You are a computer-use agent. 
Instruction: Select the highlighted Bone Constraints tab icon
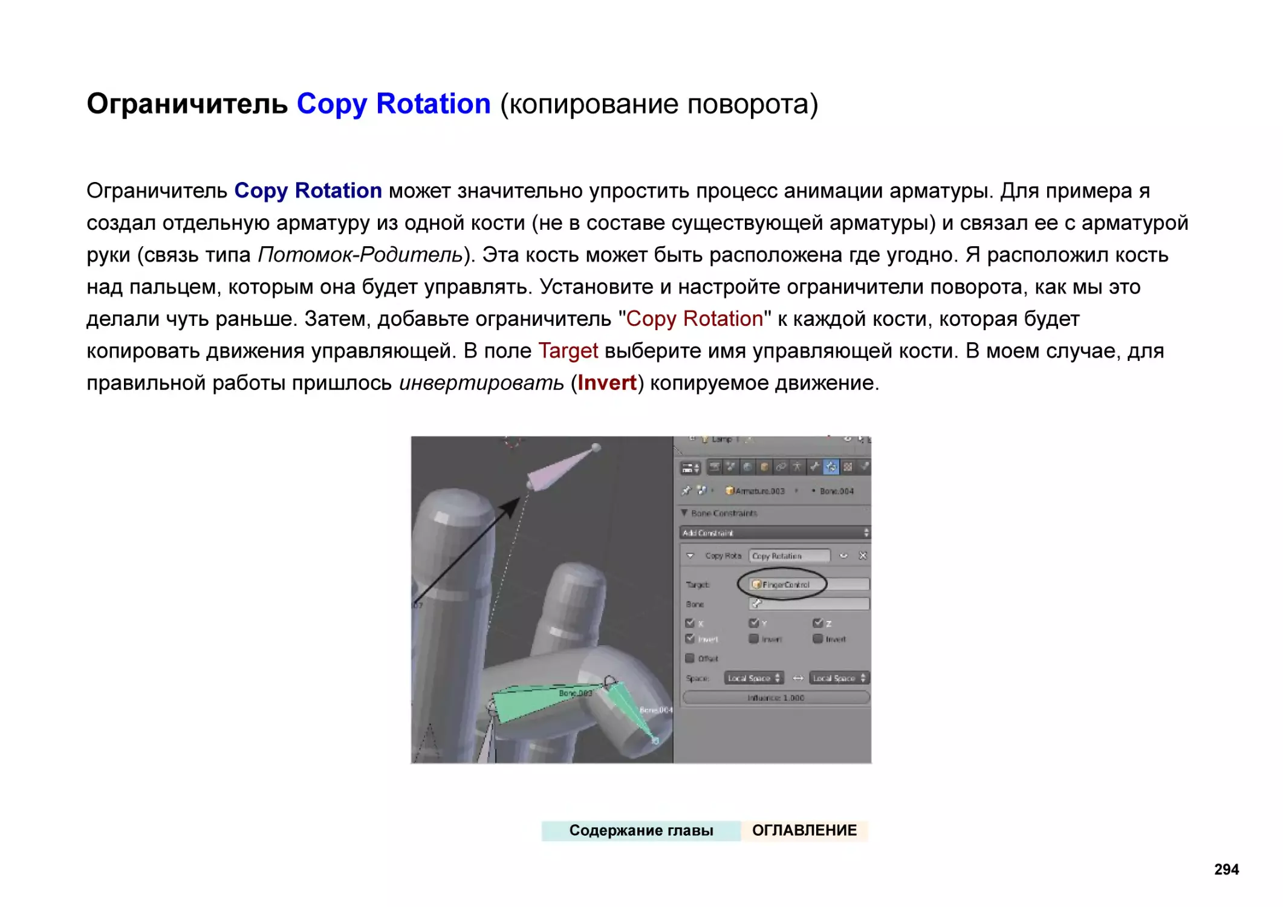click(831, 467)
